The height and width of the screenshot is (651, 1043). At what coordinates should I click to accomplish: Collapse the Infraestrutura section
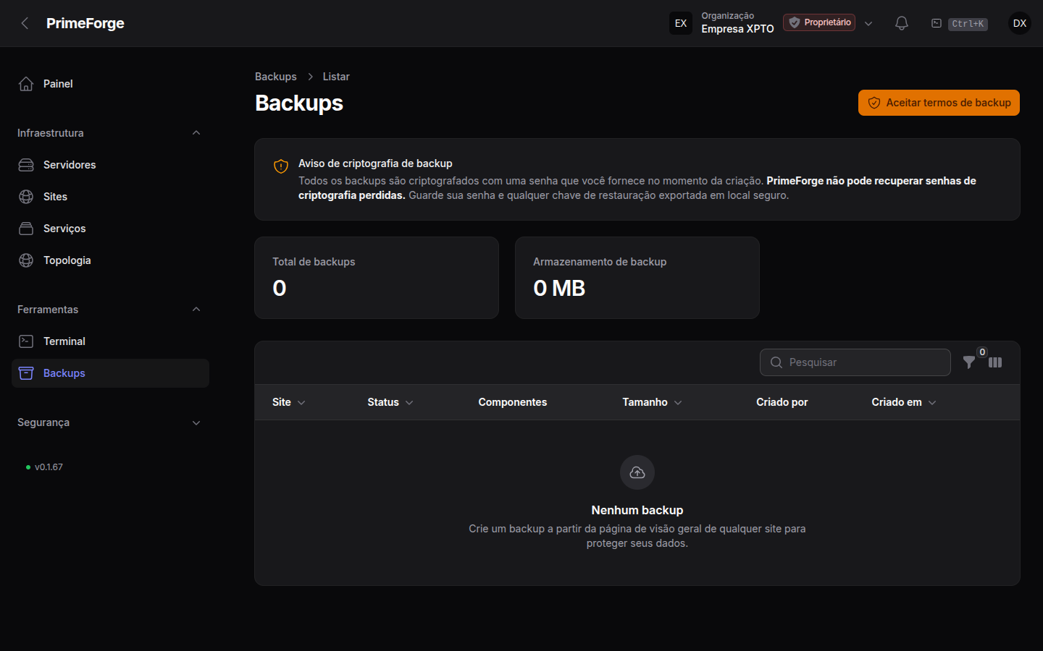tap(196, 133)
